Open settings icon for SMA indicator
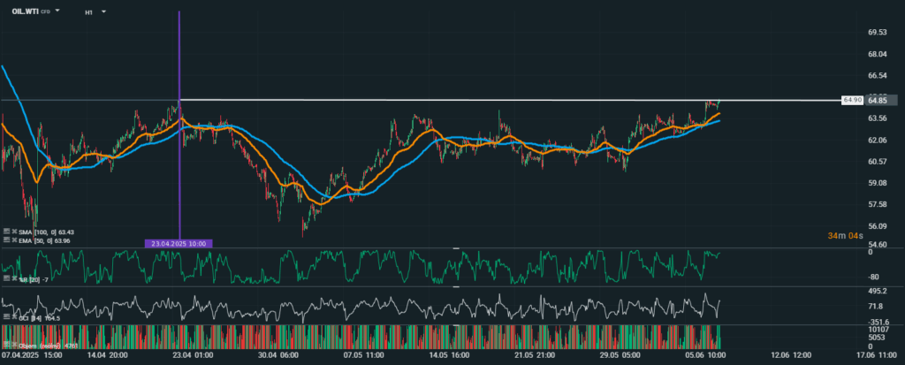The image size is (905, 365). click(5, 232)
